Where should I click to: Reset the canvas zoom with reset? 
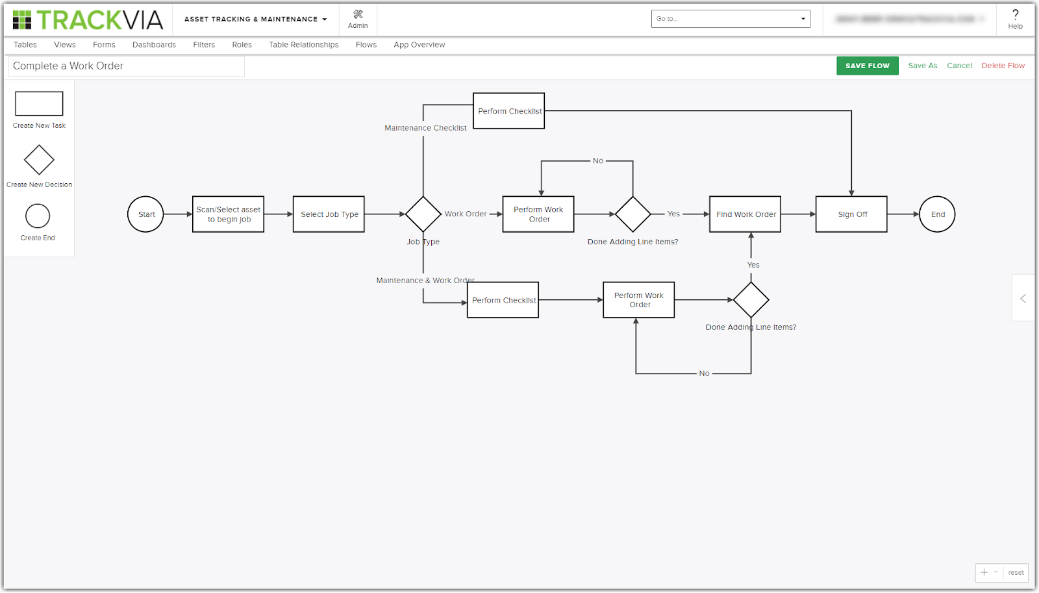[x=1016, y=572]
